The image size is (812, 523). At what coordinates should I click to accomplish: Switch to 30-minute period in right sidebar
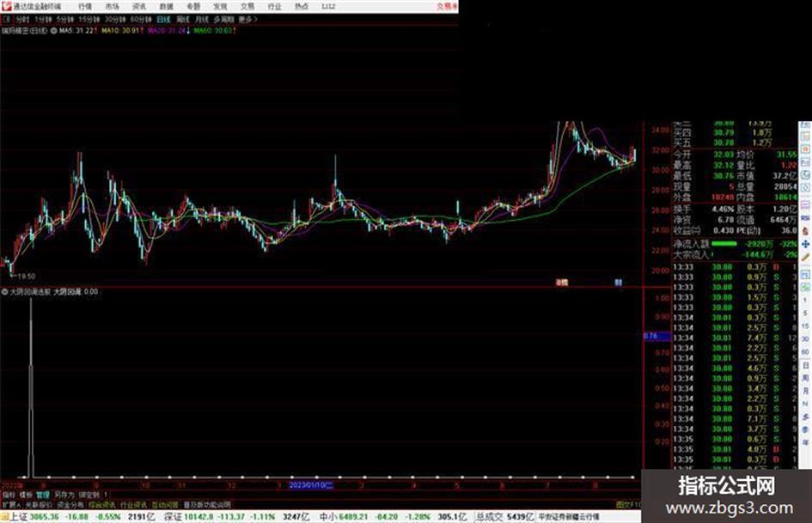pyautogui.click(x=805, y=339)
